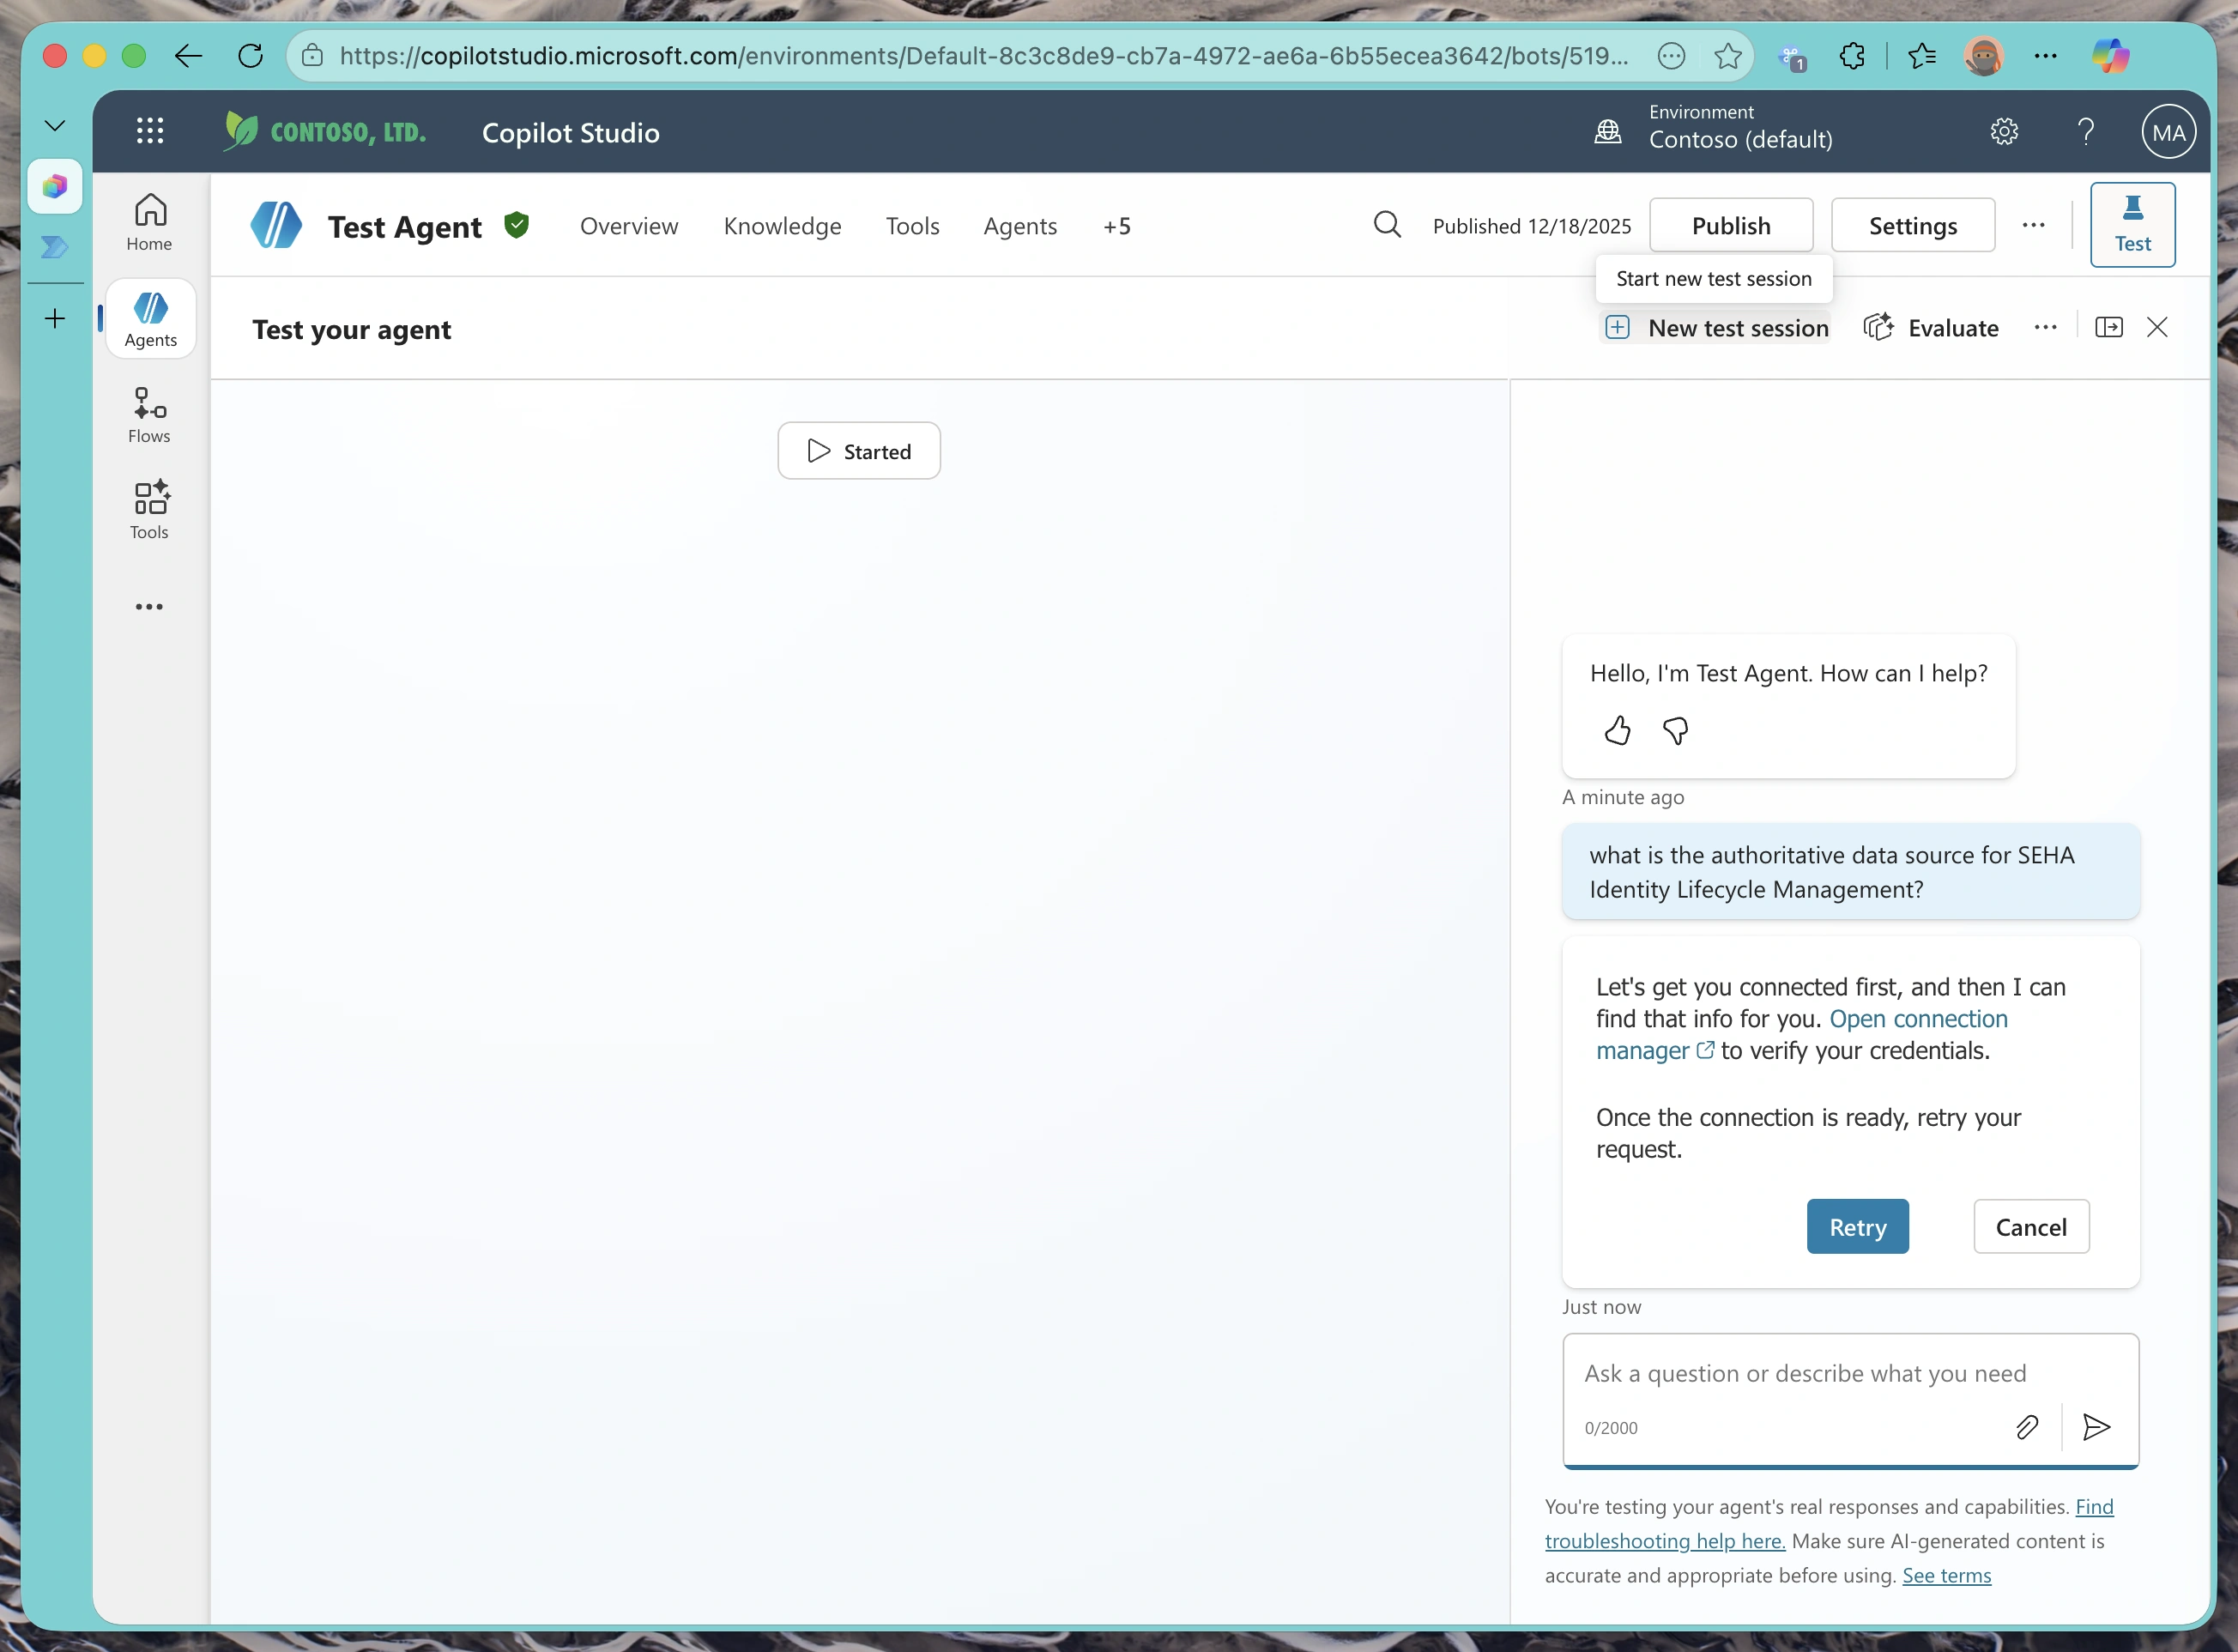The image size is (2238, 1652).
Task: Click the thumbs down feedback icon
Action: tap(1675, 731)
